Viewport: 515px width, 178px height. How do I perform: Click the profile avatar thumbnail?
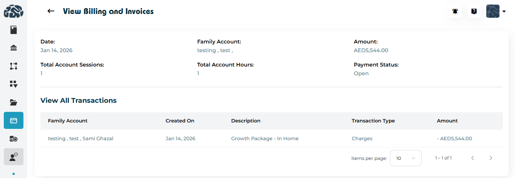[x=493, y=11]
